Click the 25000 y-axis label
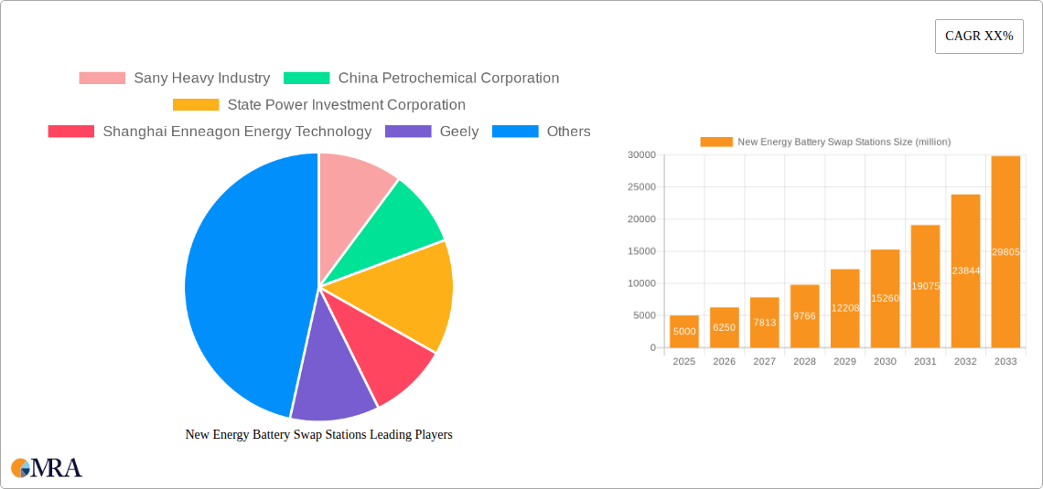 click(x=642, y=186)
